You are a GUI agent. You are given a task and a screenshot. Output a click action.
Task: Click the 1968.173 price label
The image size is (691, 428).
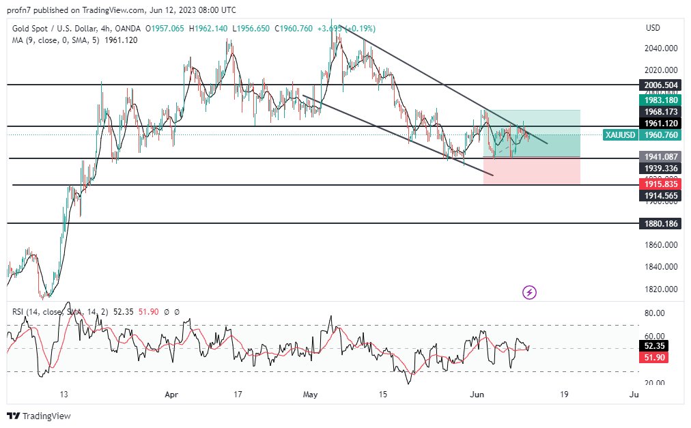click(x=660, y=112)
